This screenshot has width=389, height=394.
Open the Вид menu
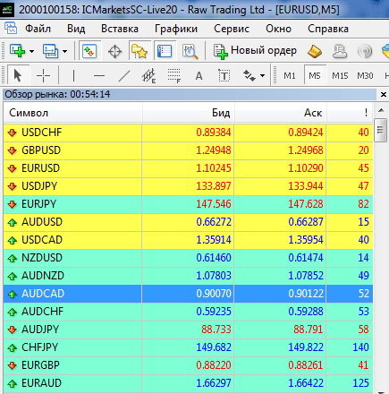(76, 29)
